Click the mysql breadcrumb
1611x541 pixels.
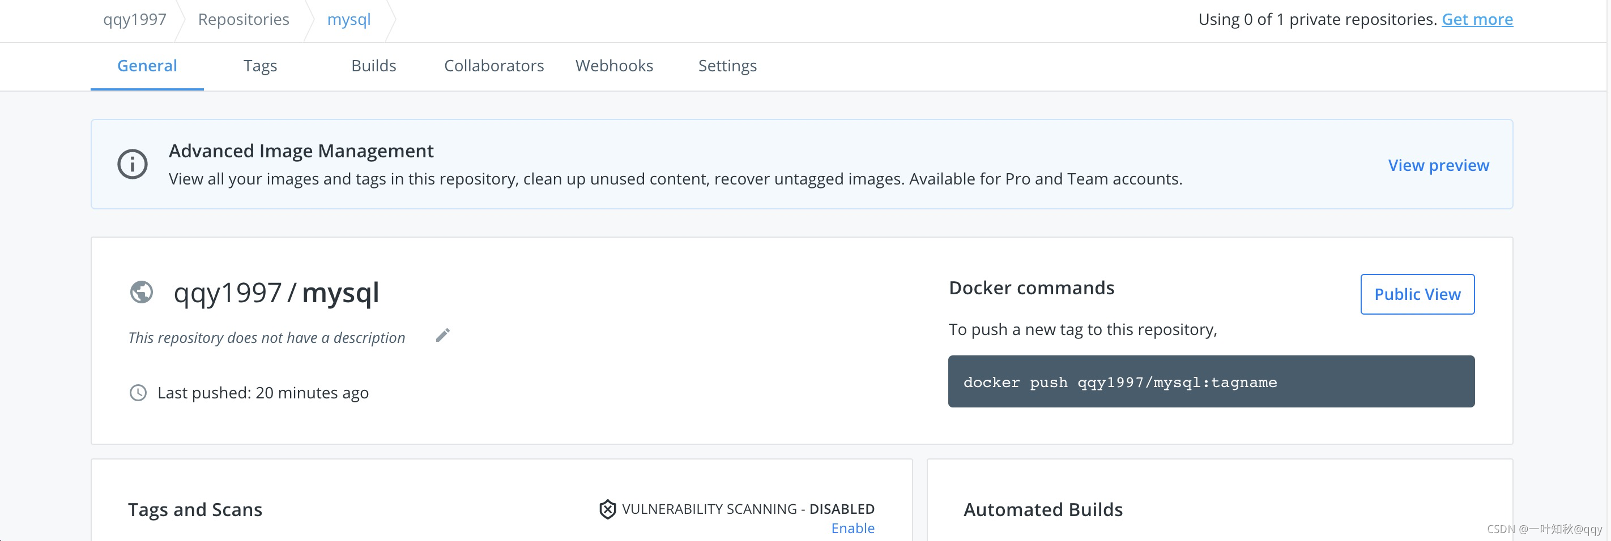click(x=349, y=19)
